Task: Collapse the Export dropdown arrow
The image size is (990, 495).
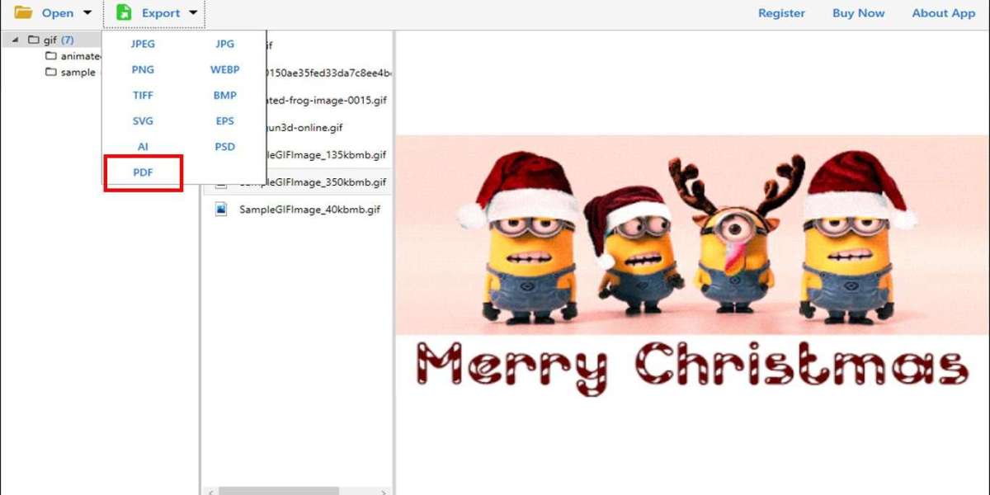Action: coord(193,13)
